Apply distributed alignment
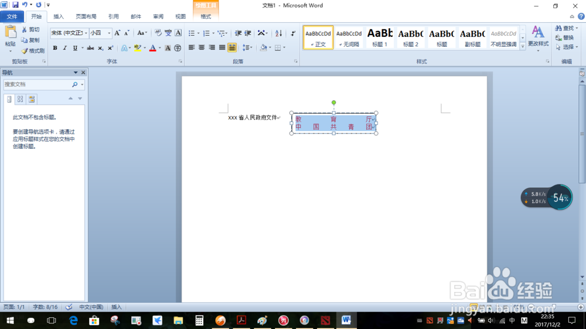Viewport: 586px width, 329px height. point(232,47)
